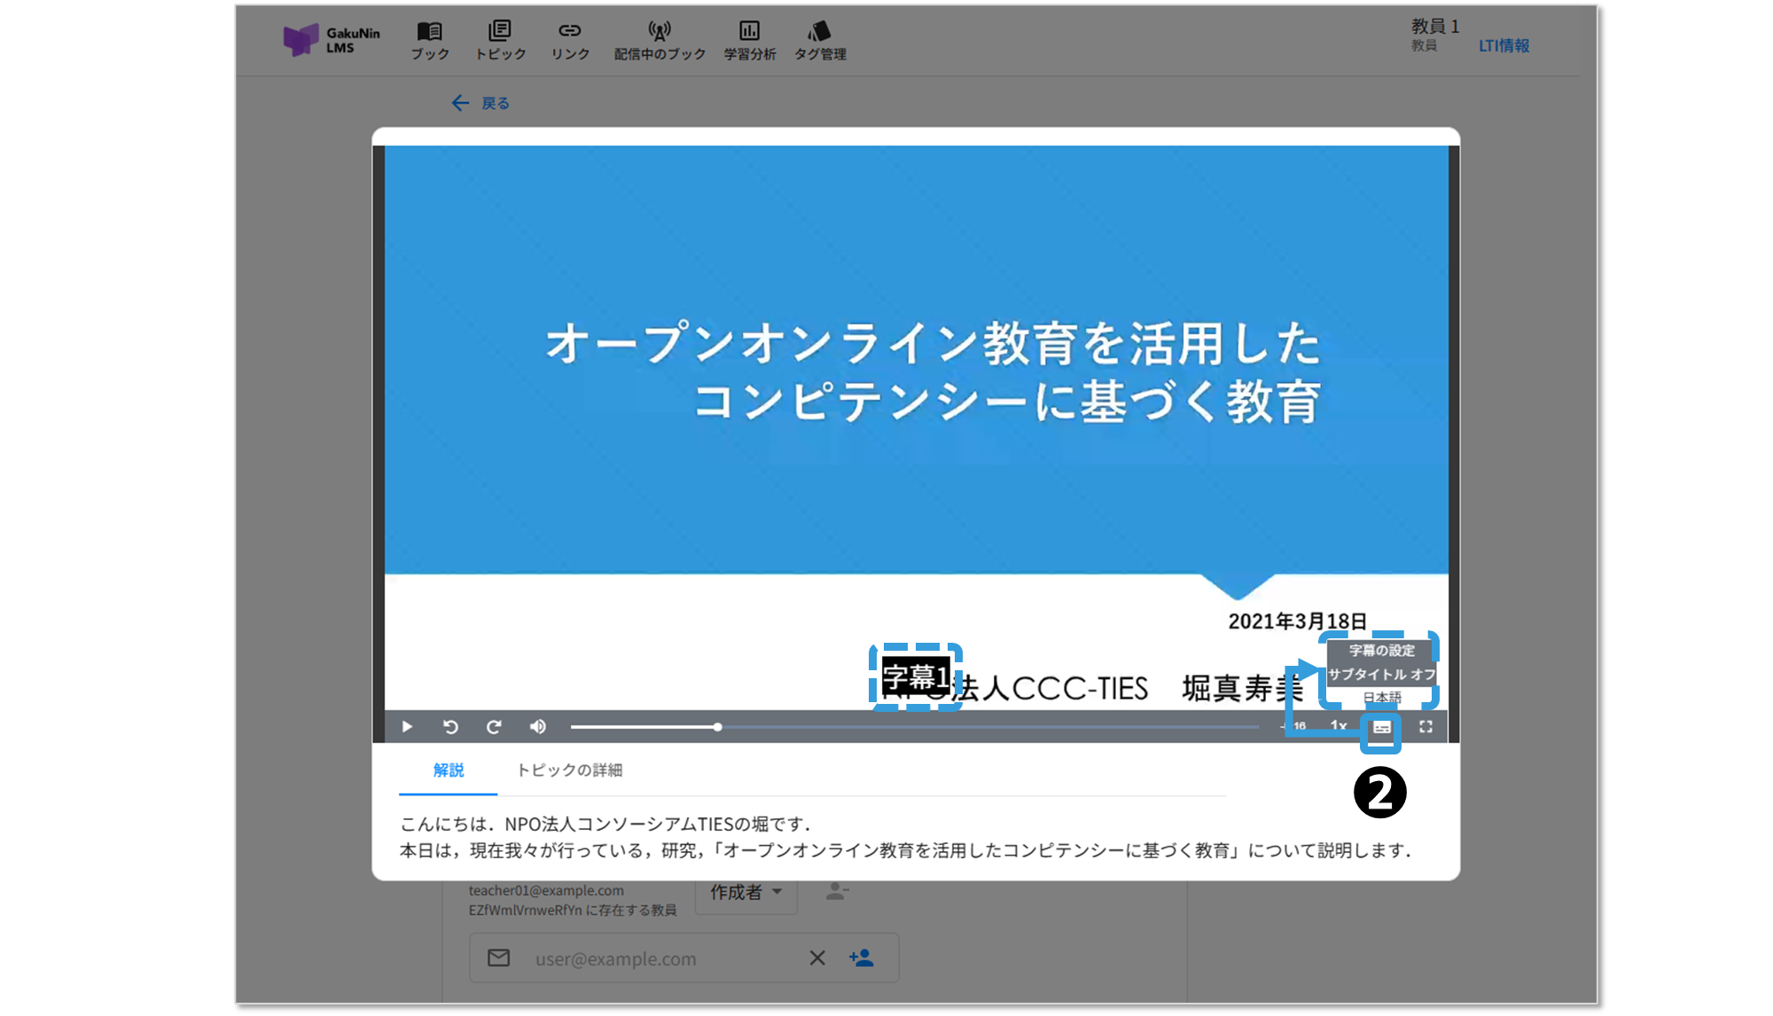This screenshot has height=1016, width=1773.
Task: Click the rewind replay icon
Action: pyautogui.click(x=450, y=727)
